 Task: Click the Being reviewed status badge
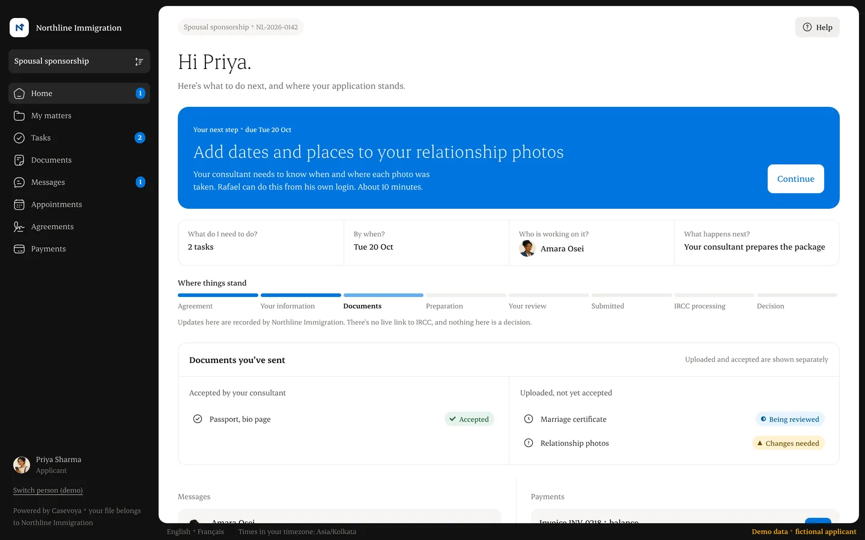click(790, 419)
